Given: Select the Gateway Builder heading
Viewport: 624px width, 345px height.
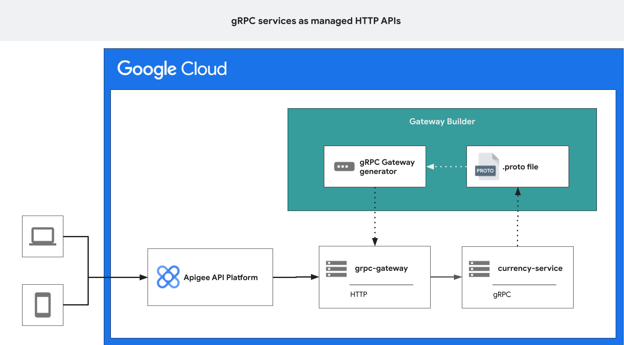Looking at the screenshot, I should 442,122.
